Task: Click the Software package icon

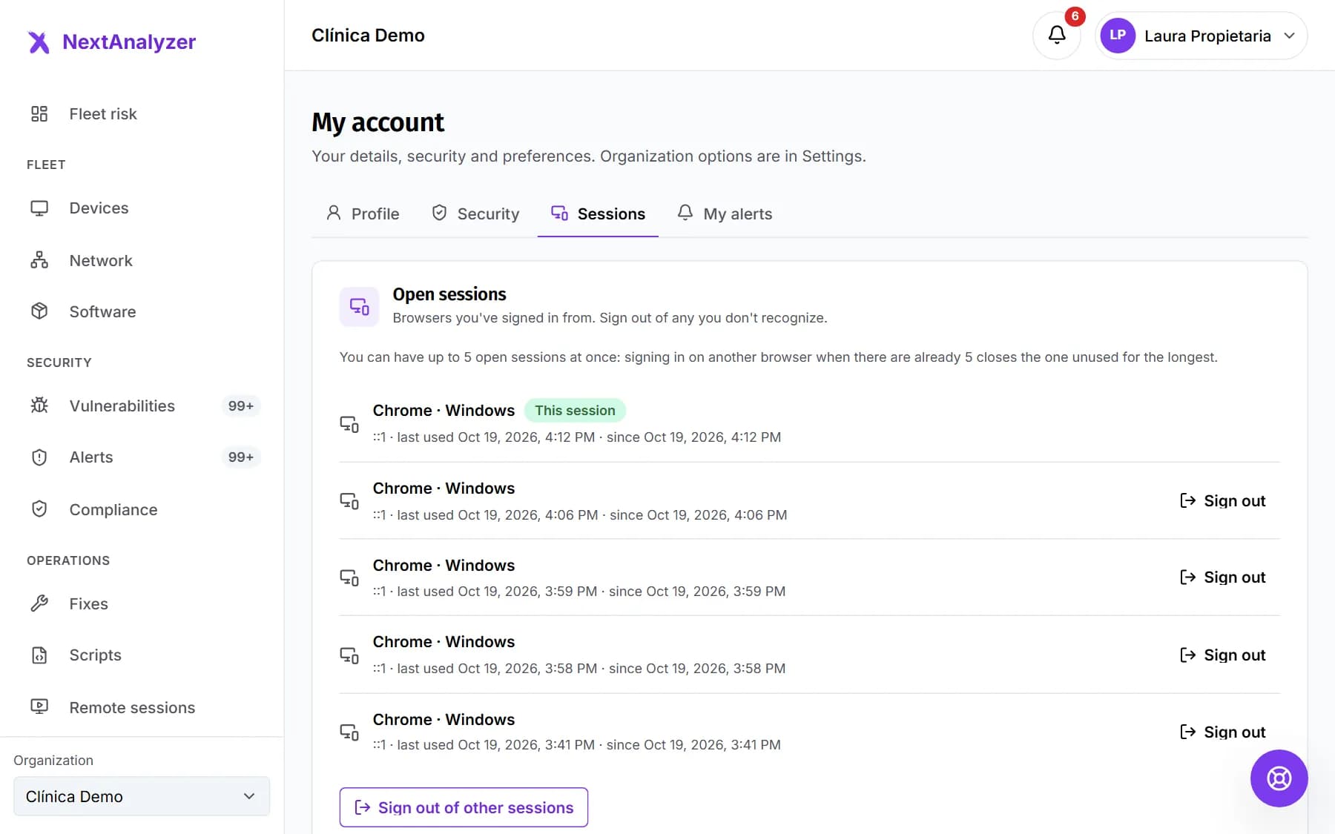Action: 39,311
